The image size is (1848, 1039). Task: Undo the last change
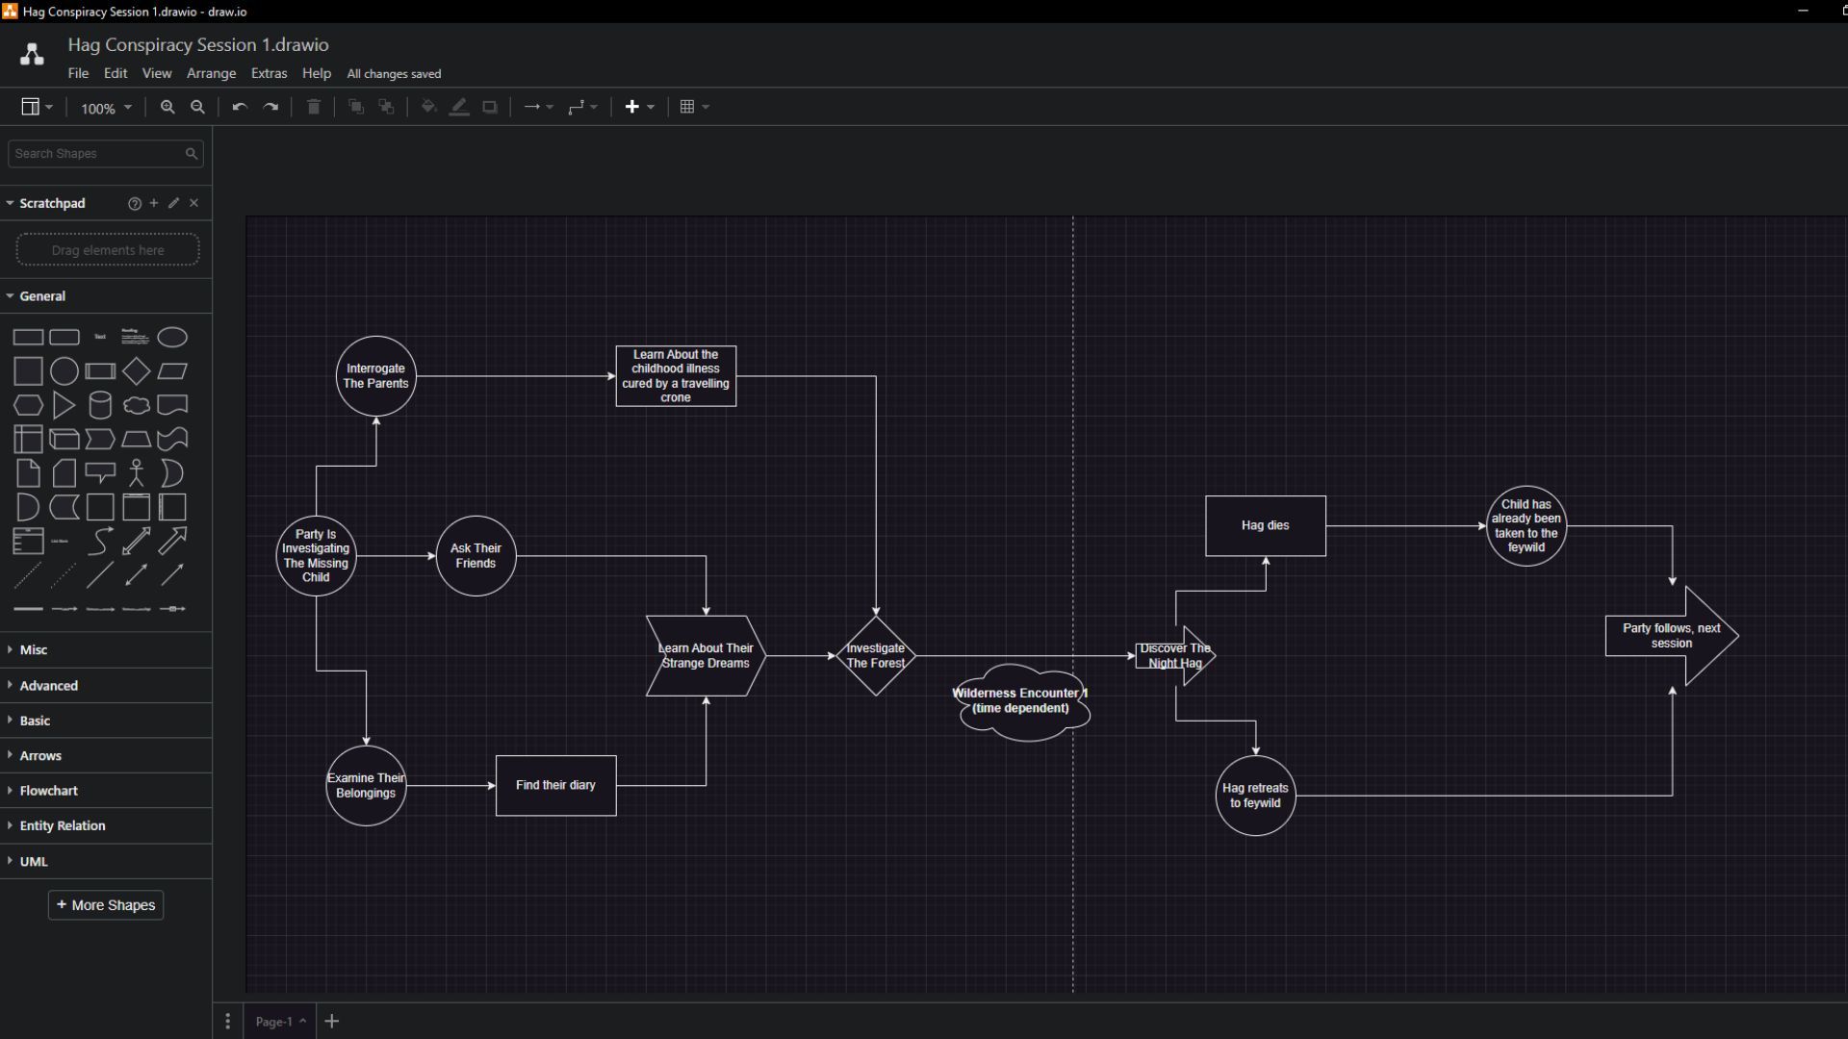pos(240,107)
